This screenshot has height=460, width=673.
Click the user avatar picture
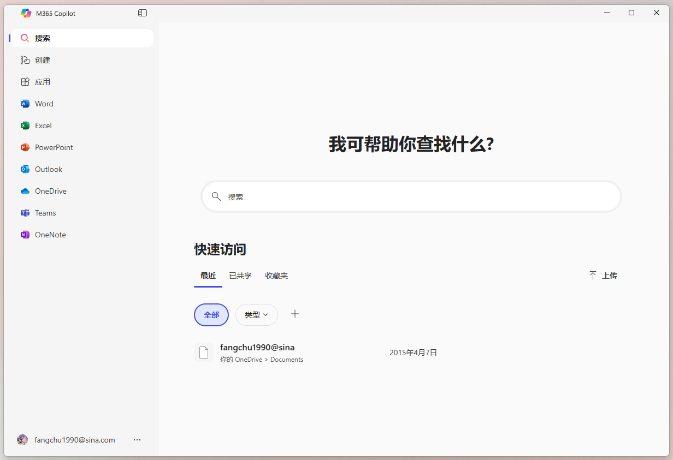[x=22, y=440]
